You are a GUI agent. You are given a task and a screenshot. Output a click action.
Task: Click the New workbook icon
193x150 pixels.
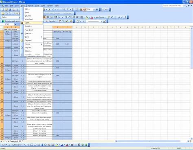click(x=2, y=10)
